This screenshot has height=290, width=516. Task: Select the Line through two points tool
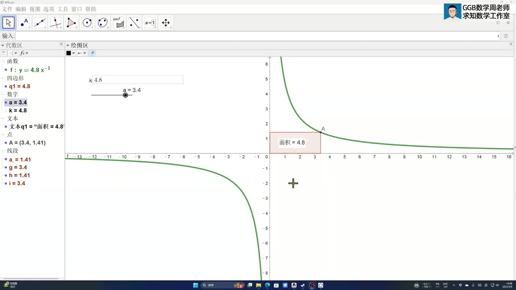click(40, 23)
